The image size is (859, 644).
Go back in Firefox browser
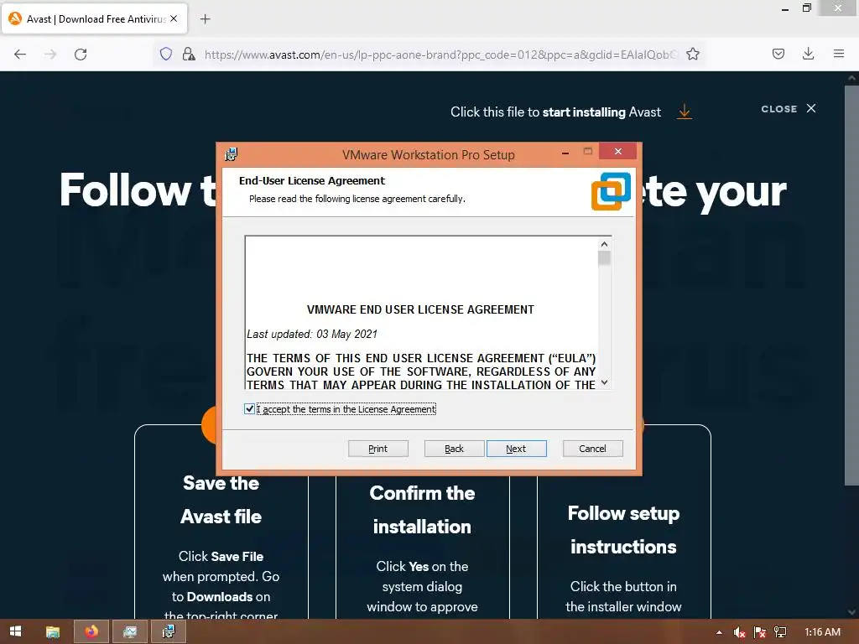click(x=20, y=55)
